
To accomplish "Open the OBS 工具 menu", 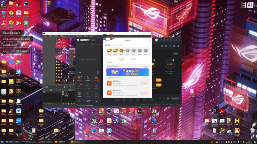I will [x=86, y=36].
